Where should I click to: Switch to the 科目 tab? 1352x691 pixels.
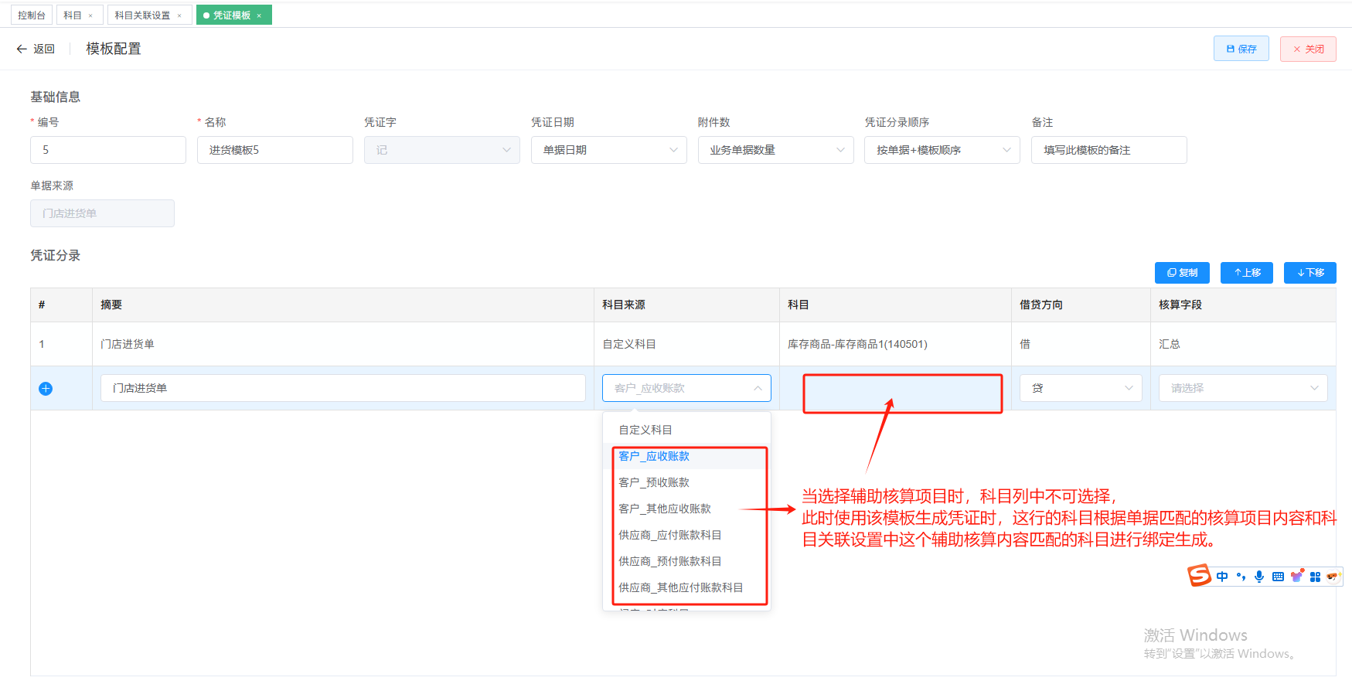click(x=73, y=15)
